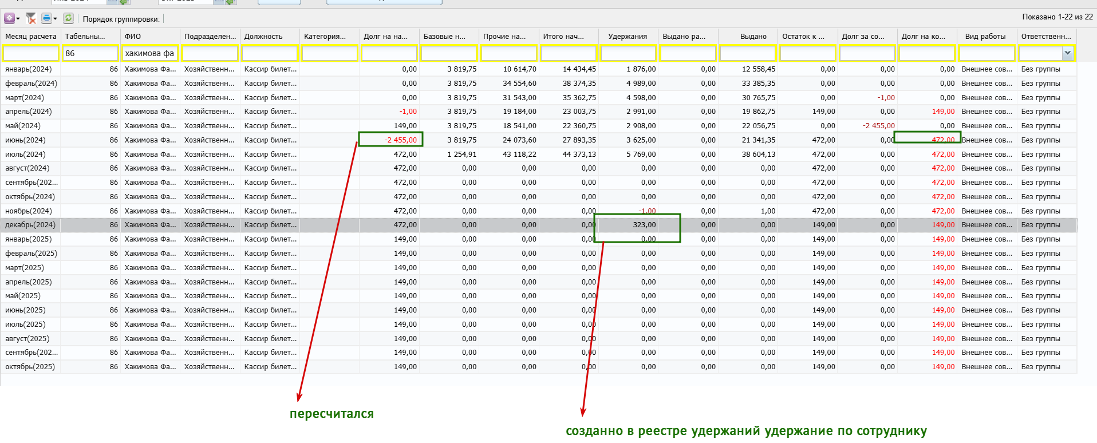Click the 38 374,35 total accrued cell

(569, 84)
